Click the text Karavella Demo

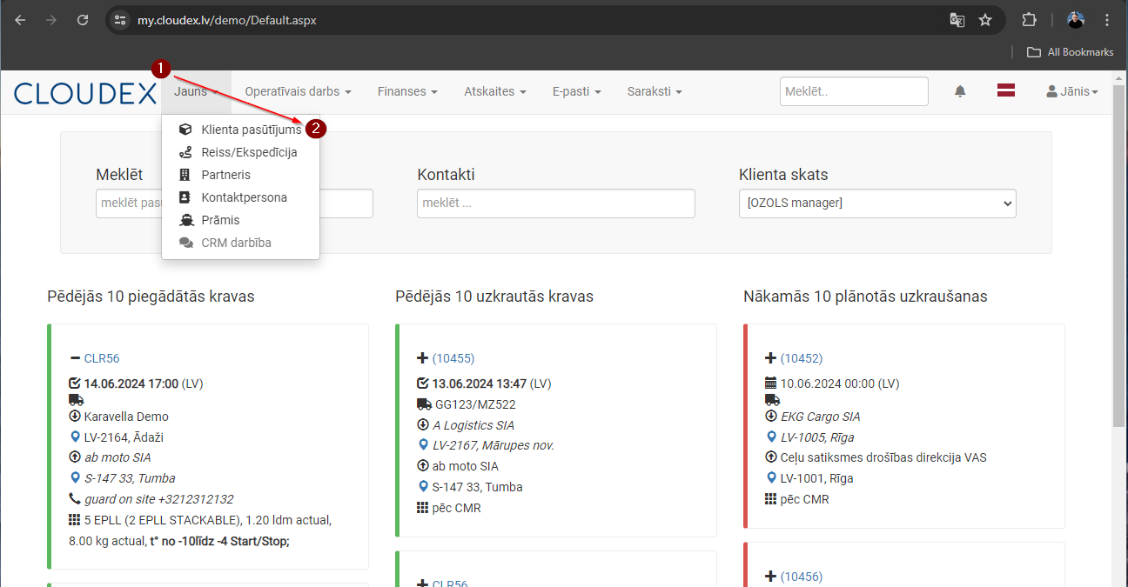coord(126,417)
